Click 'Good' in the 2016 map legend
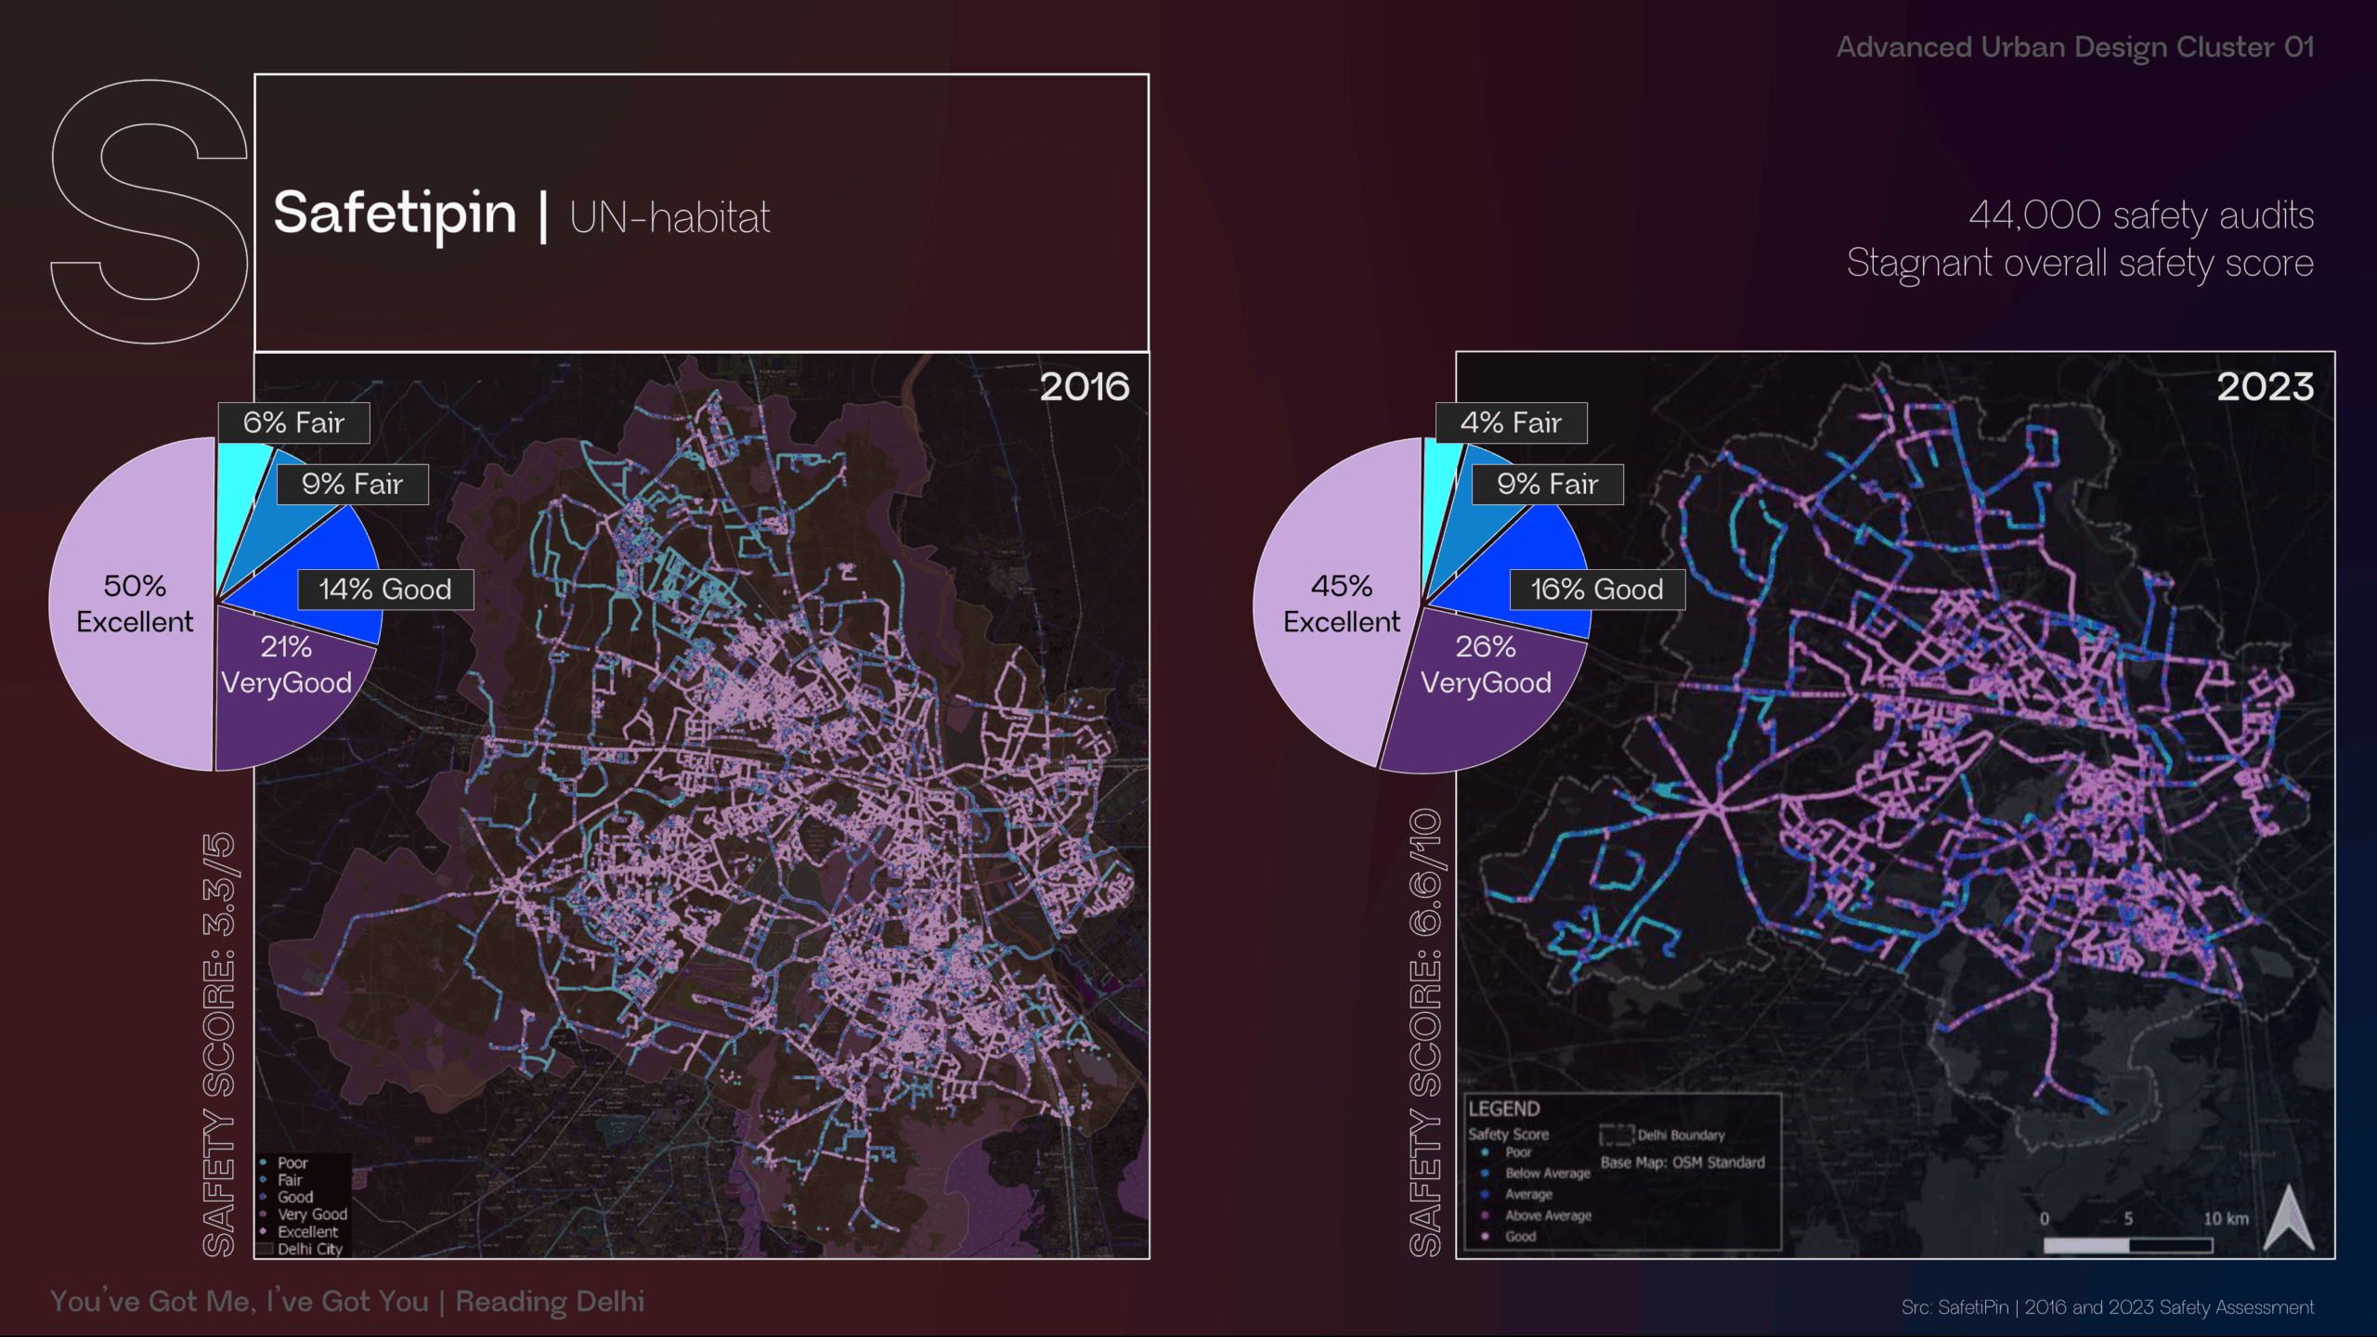 click(295, 1197)
